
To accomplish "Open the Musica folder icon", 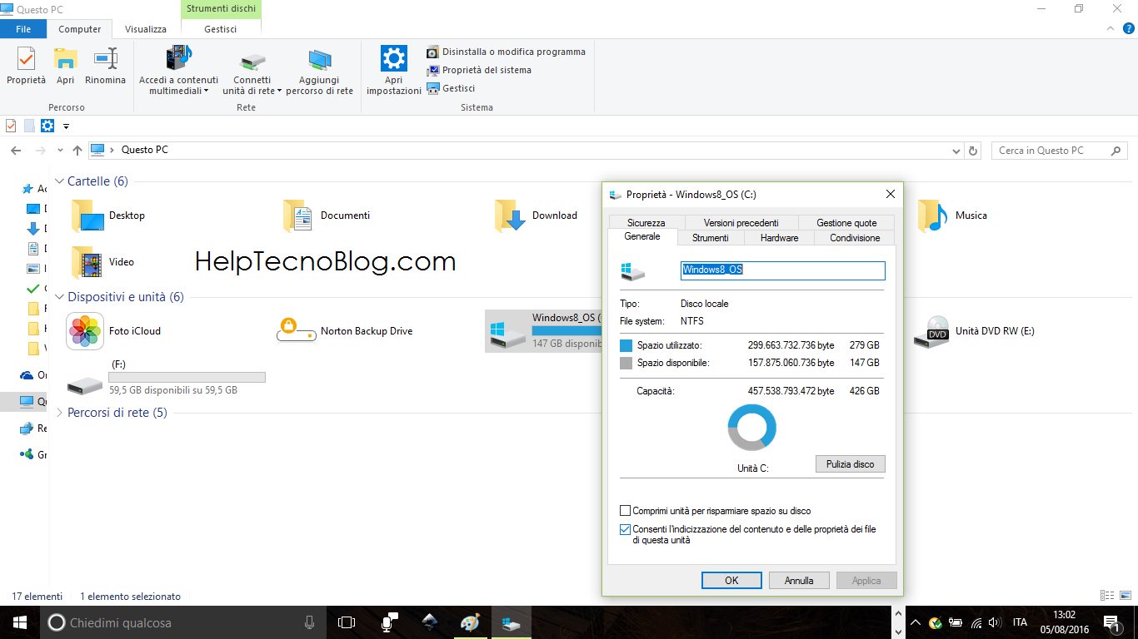I will tap(932, 215).
